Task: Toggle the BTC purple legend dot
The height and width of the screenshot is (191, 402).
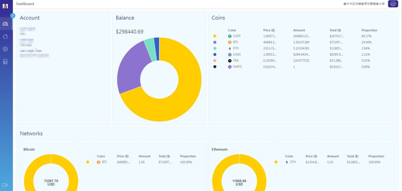Action: tap(215, 42)
